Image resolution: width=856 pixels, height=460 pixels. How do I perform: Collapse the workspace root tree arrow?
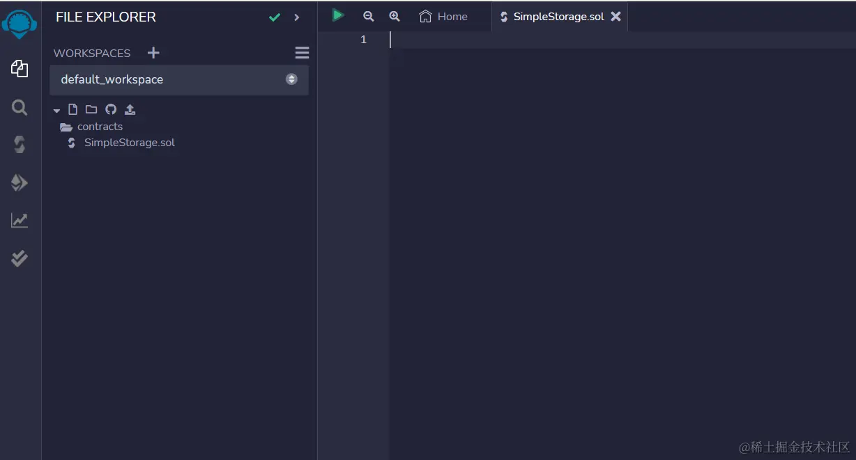[x=57, y=110]
